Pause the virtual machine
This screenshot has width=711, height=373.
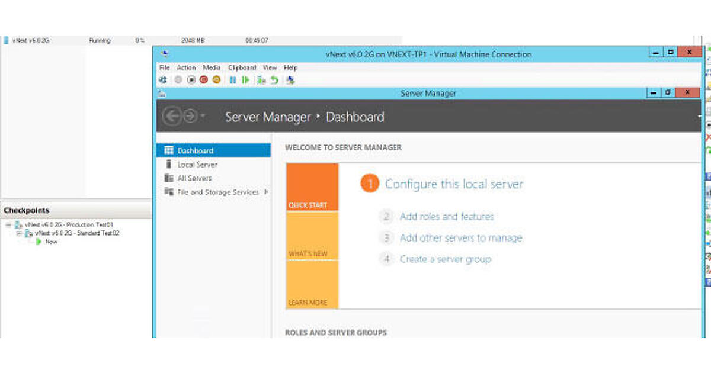click(233, 80)
